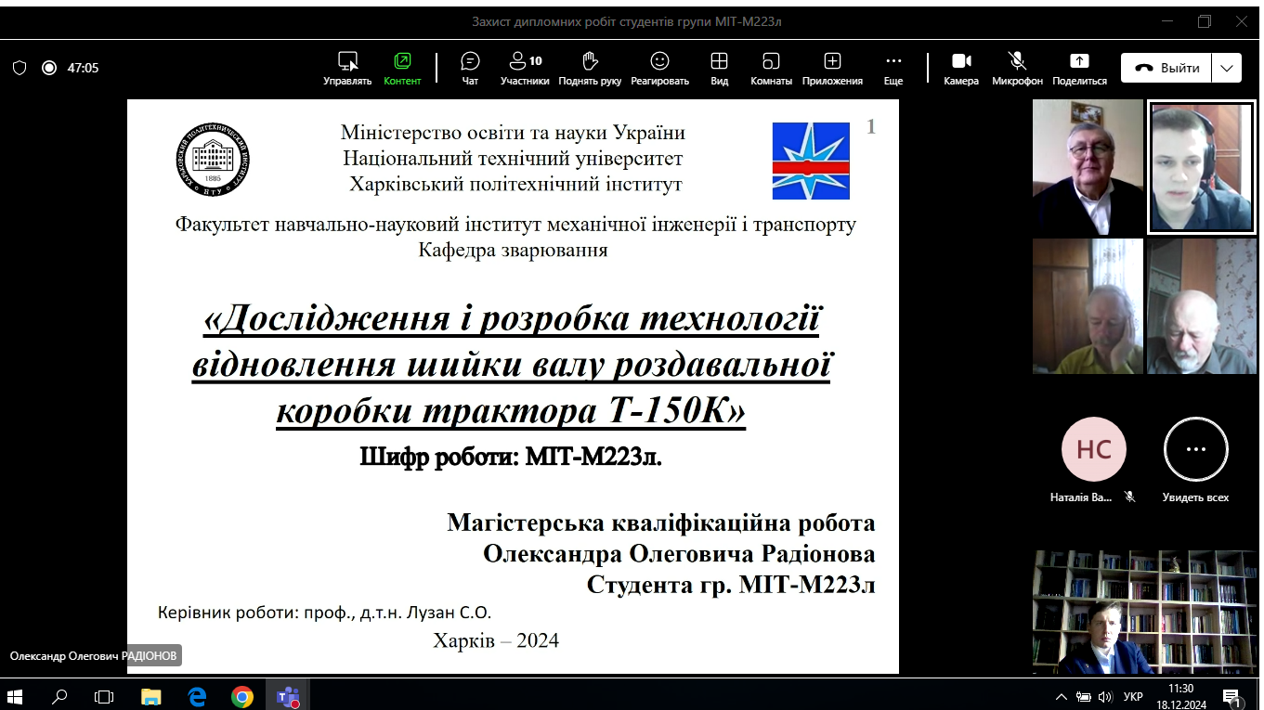Viewport: 1264px width, 710px height.
Task: Show hidden system tray icons chevron
Action: click(1062, 696)
